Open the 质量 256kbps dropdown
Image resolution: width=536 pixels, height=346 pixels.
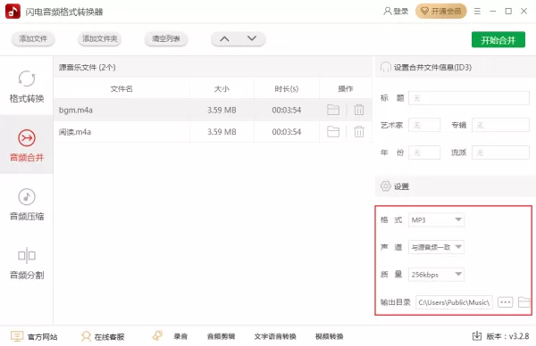coord(436,275)
